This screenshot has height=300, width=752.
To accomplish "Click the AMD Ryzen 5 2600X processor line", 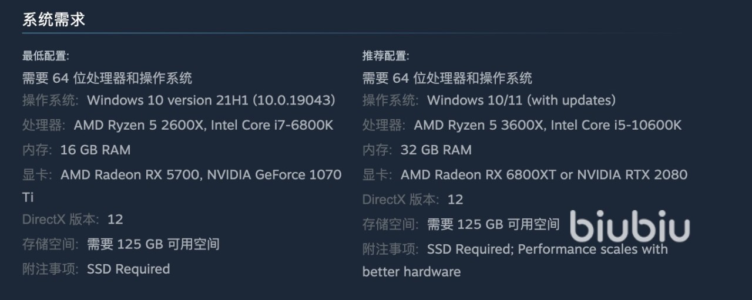I will pos(203,125).
